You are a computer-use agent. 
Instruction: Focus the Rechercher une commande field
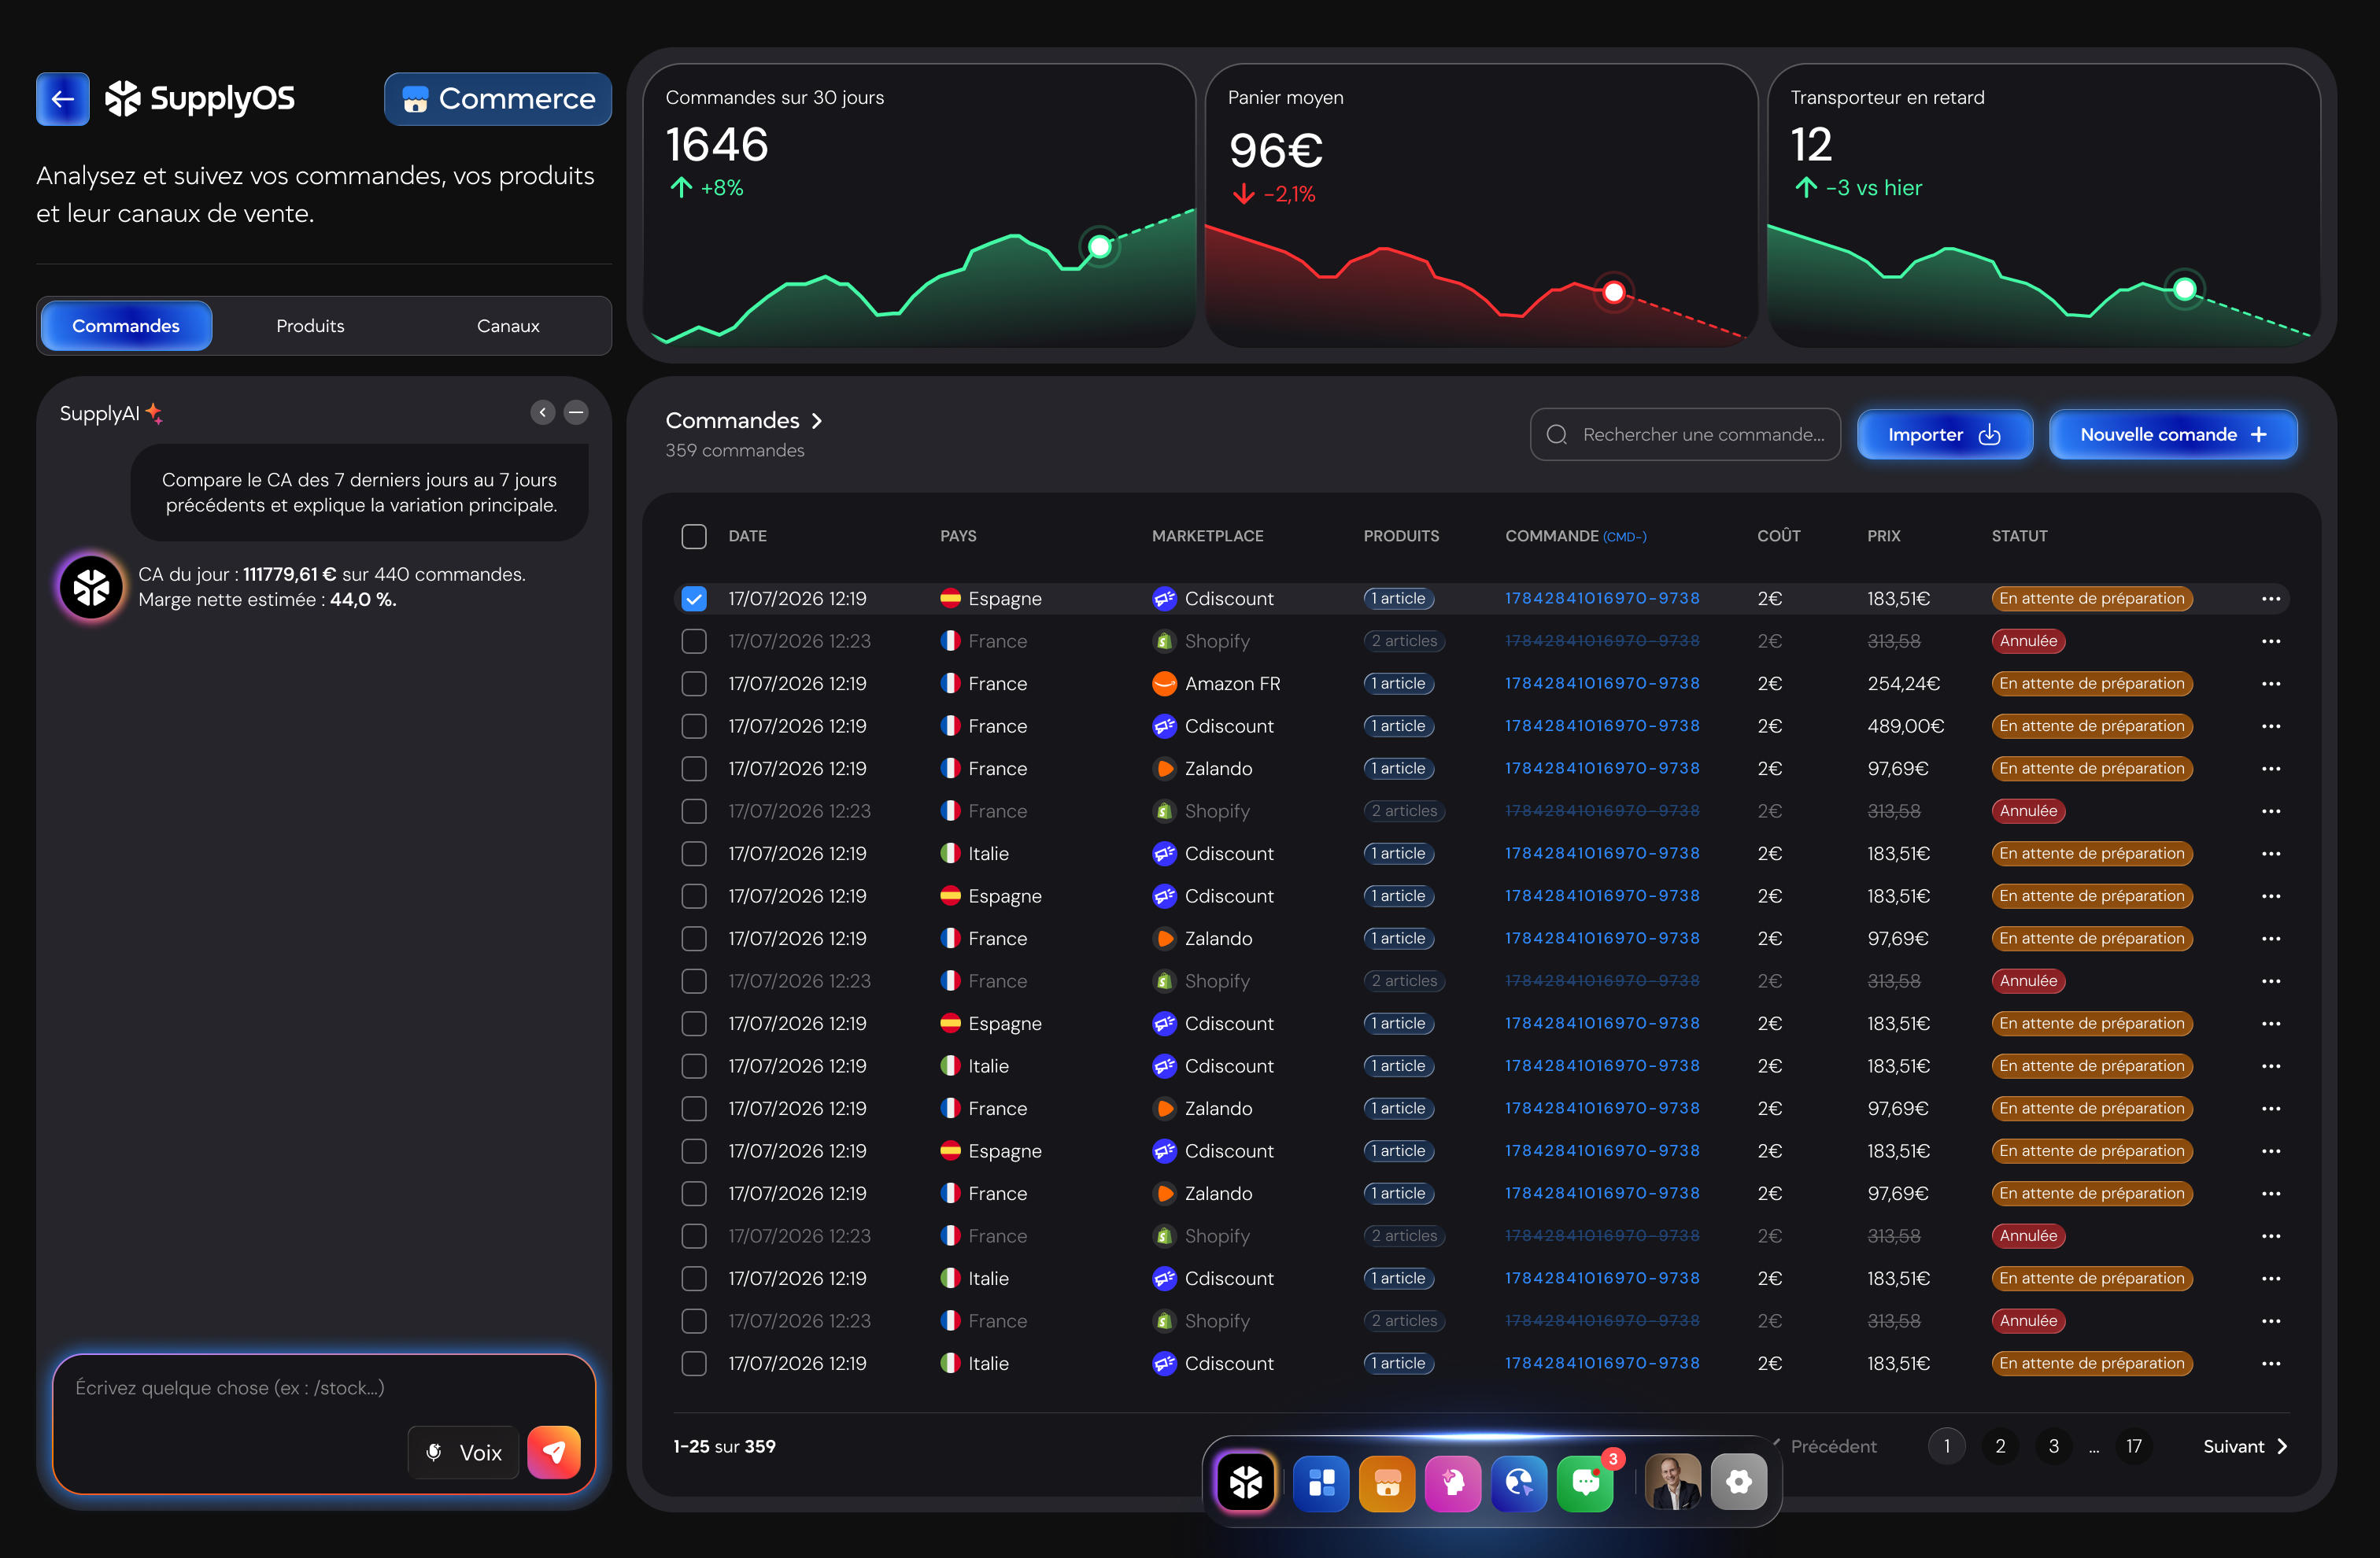tap(1685, 435)
